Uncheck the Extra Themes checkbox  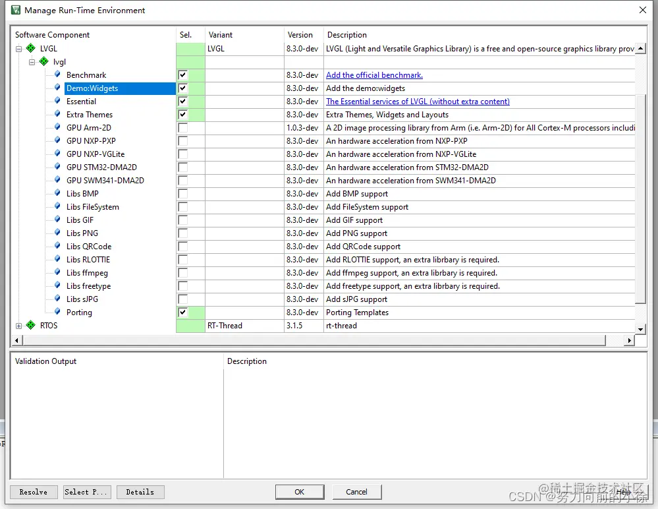[182, 115]
